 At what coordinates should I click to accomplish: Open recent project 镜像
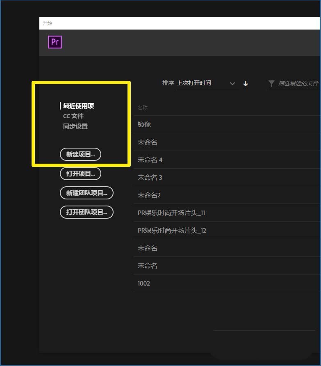227,124
